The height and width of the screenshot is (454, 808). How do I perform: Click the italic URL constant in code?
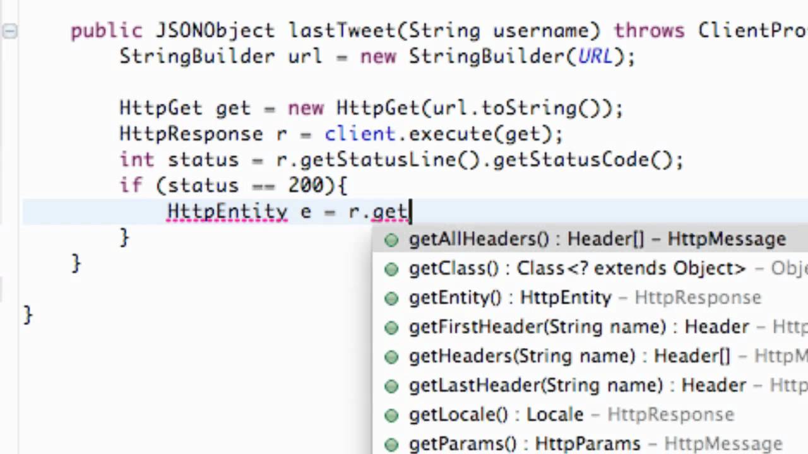pyautogui.click(x=595, y=56)
